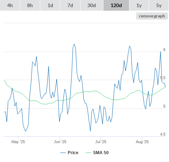169x162 pixels.
Task: Click the price peak in mid June
Action: coord(74,44)
